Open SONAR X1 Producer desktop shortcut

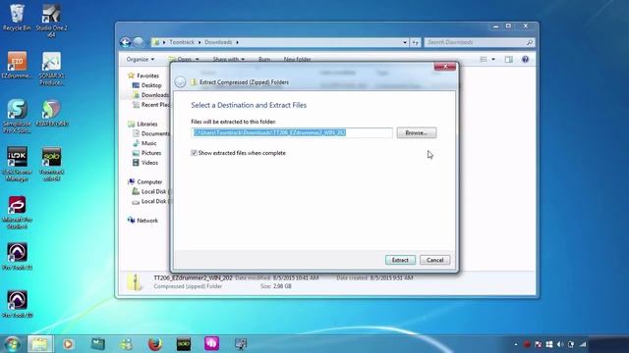tap(51, 68)
